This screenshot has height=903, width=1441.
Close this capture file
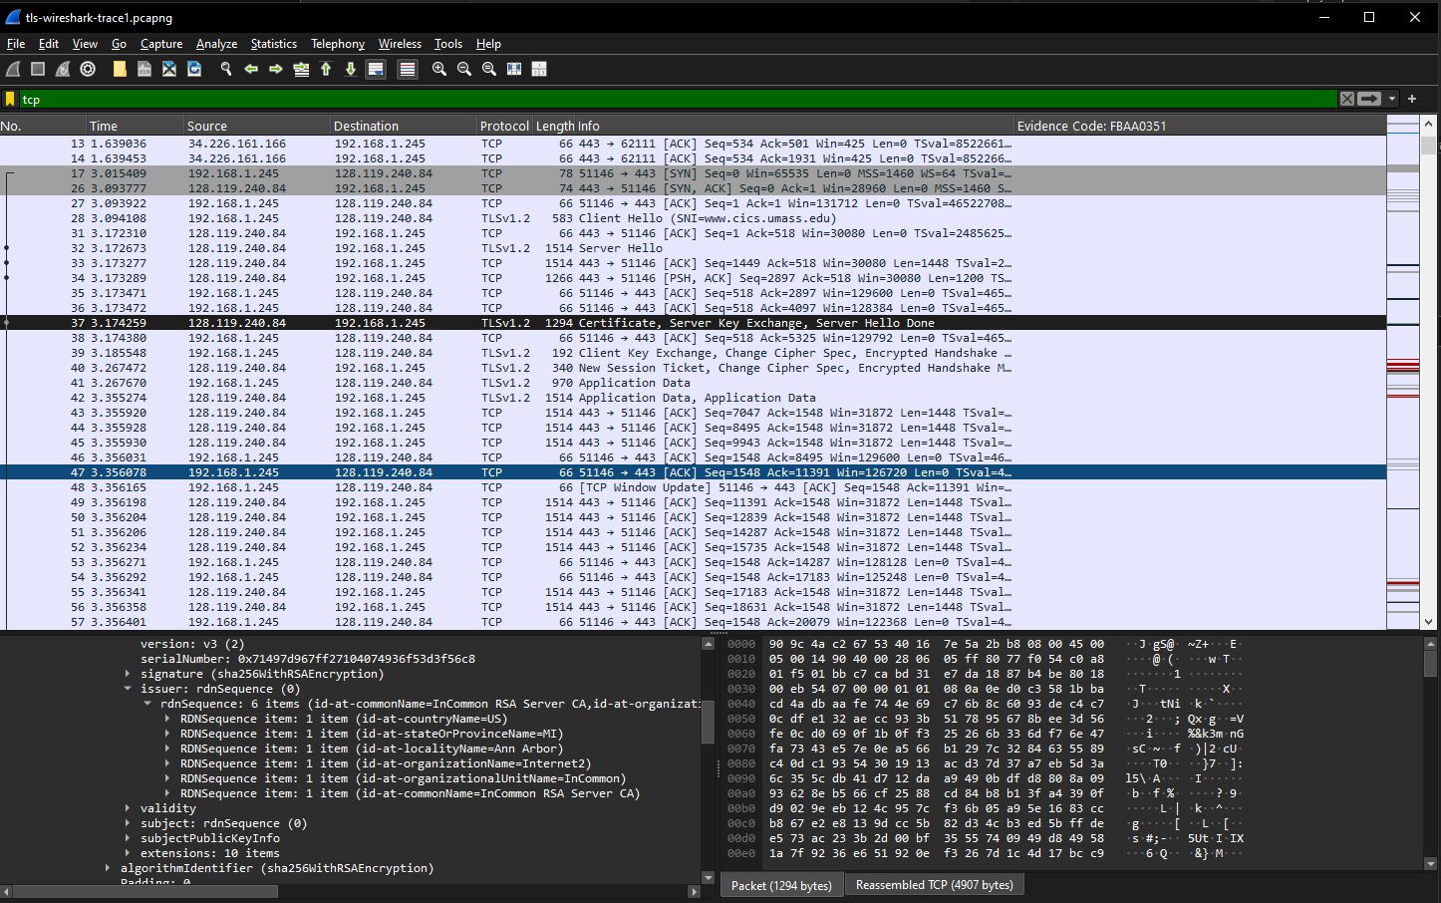[169, 69]
